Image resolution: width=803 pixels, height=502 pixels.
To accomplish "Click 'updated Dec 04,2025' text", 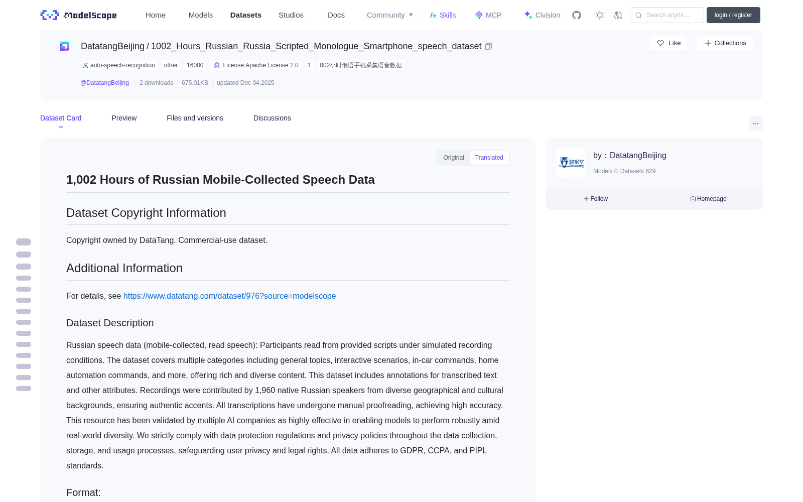I will coord(245,83).
